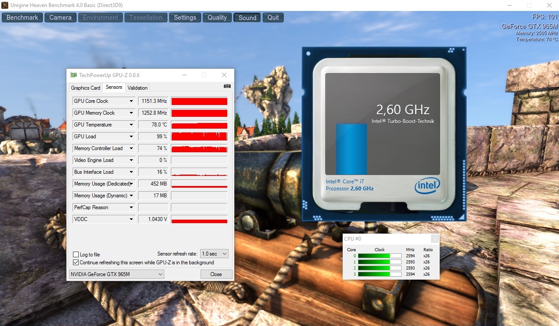Select the Sensors tab
The image size is (559, 326).
[x=114, y=88]
